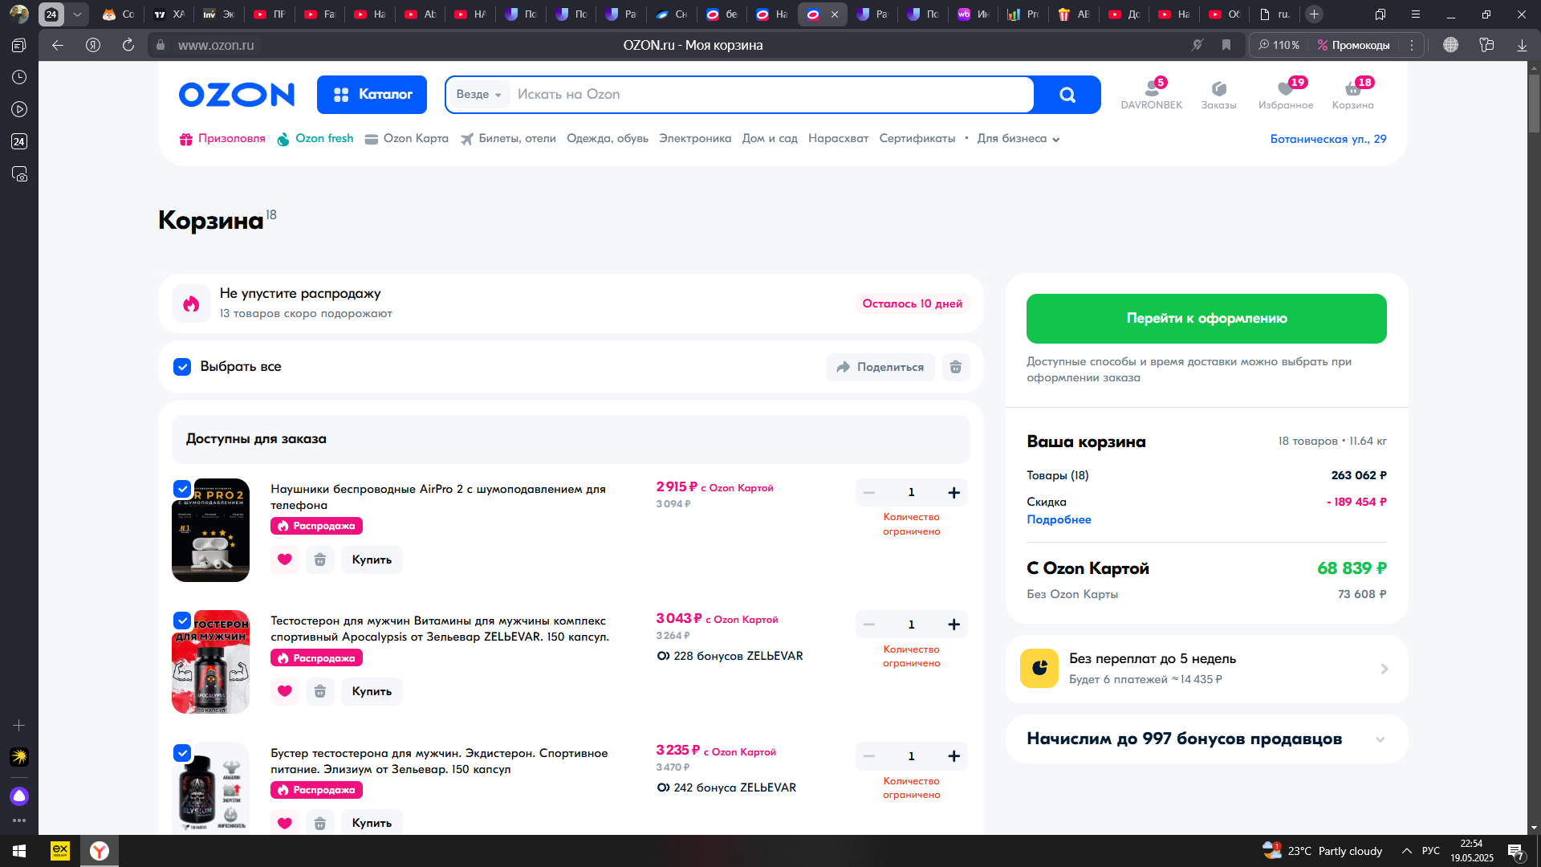This screenshot has height=867, width=1541.
Task: Open the Электроника category
Action: pyautogui.click(x=695, y=139)
